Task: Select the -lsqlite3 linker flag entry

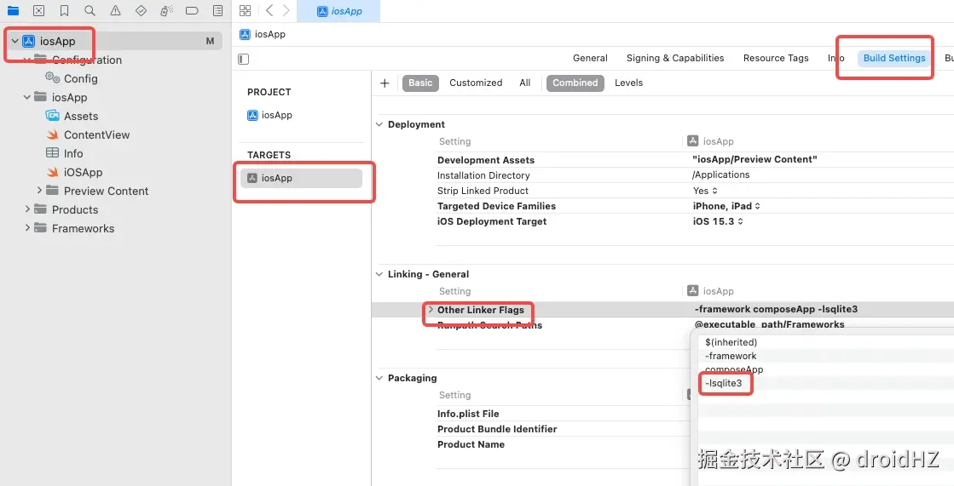Action: (724, 384)
